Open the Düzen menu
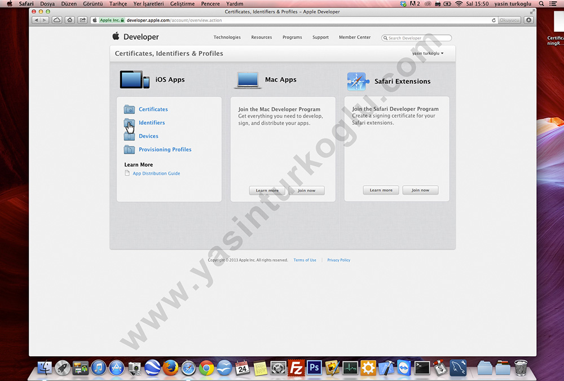This screenshot has width=564, height=381. coord(69,3)
